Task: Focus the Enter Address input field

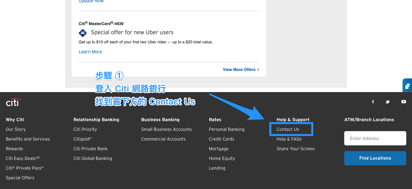Action: 375,138
